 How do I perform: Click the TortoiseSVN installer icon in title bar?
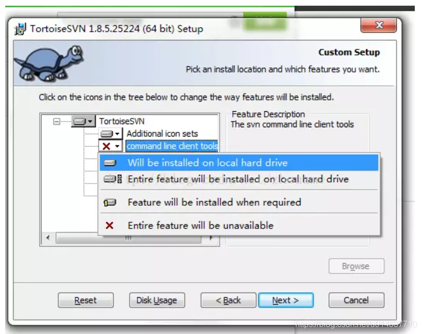point(20,29)
